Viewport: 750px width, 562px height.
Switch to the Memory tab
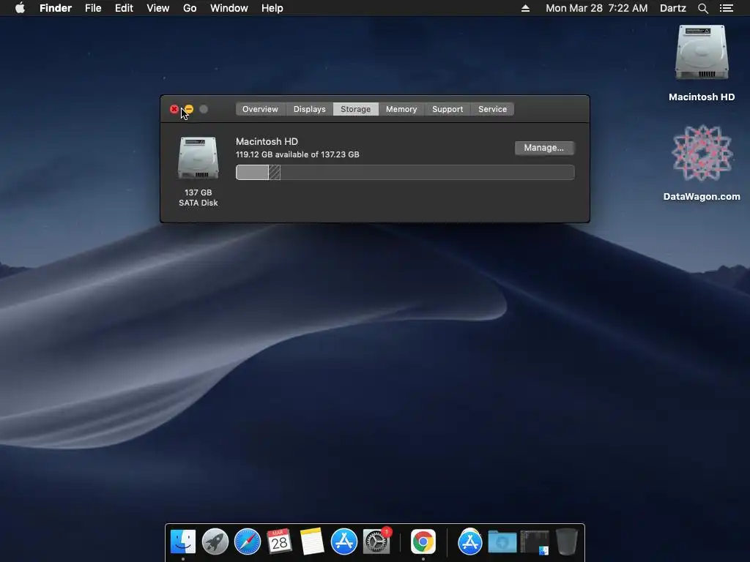pos(401,109)
